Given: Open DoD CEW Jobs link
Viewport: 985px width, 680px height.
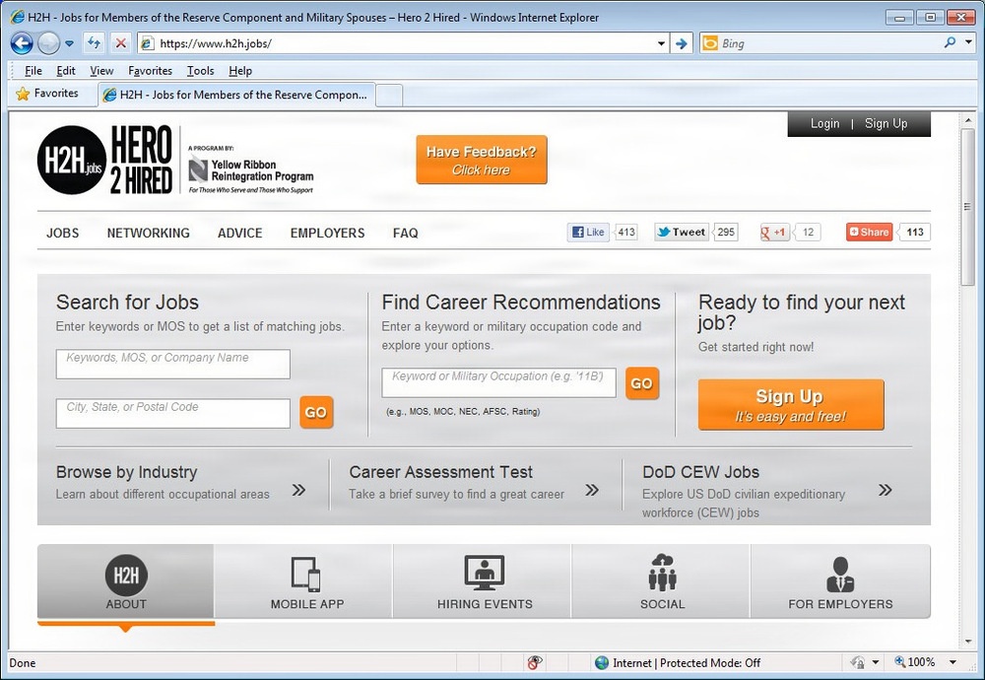Looking at the screenshot, I should point(700,472).
